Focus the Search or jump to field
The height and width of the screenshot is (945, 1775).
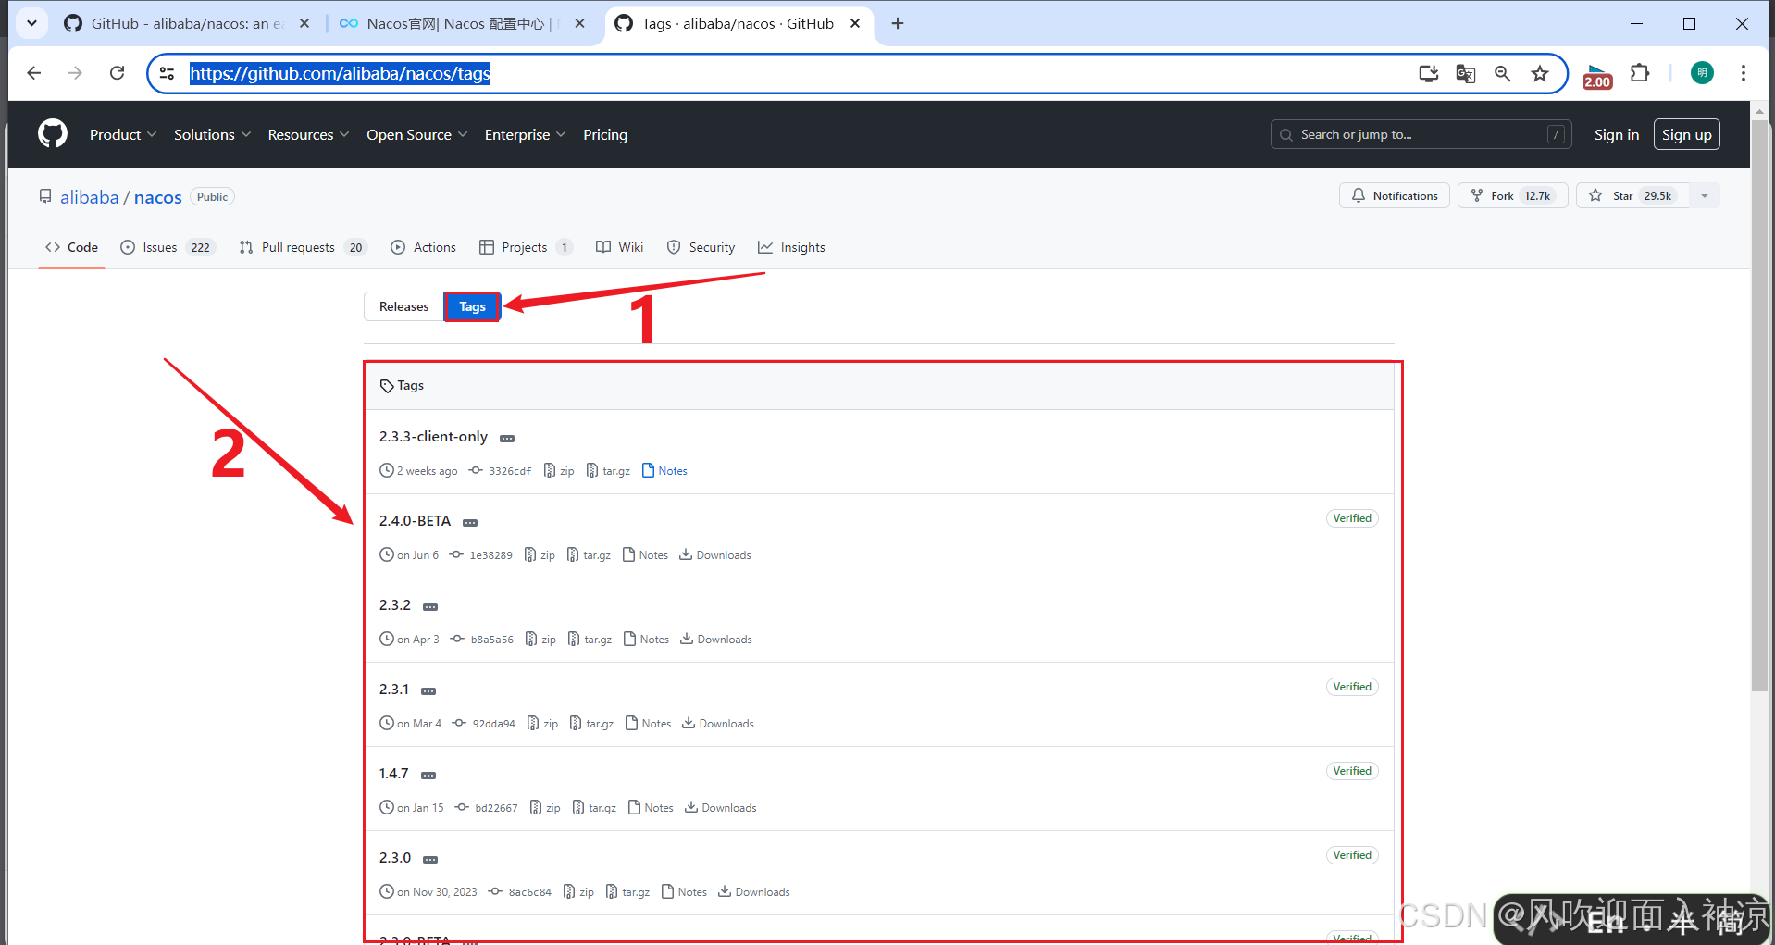[1421, 134]
